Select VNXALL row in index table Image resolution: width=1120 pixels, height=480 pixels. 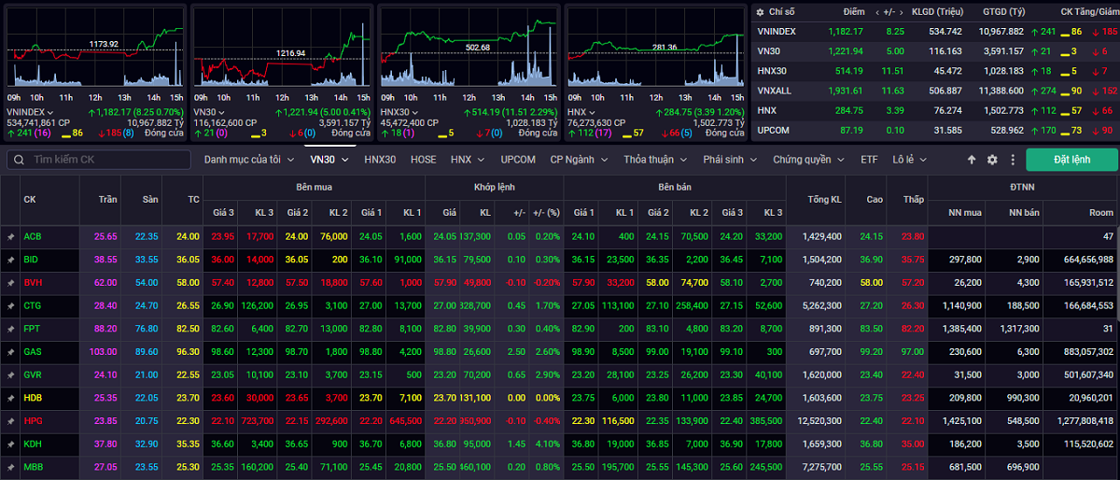pyautogui.click(x=935, y=90)
